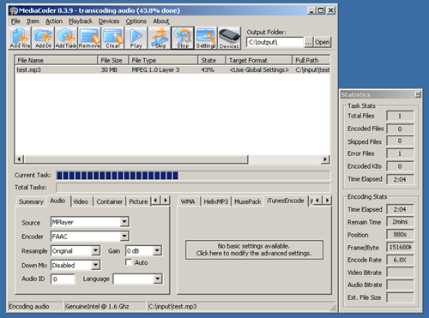This screenshot has height=318, width=429.
Task: Switch to the Video tab
Action: 81,201
